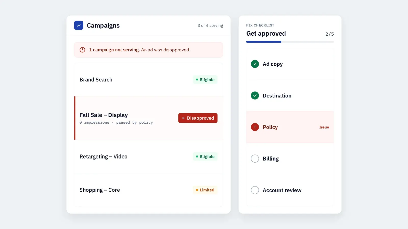Image resolution: width=408 pixels, height=229 pixels.
Task: Click the 2/5 progress counter
Action: point(329,34)
